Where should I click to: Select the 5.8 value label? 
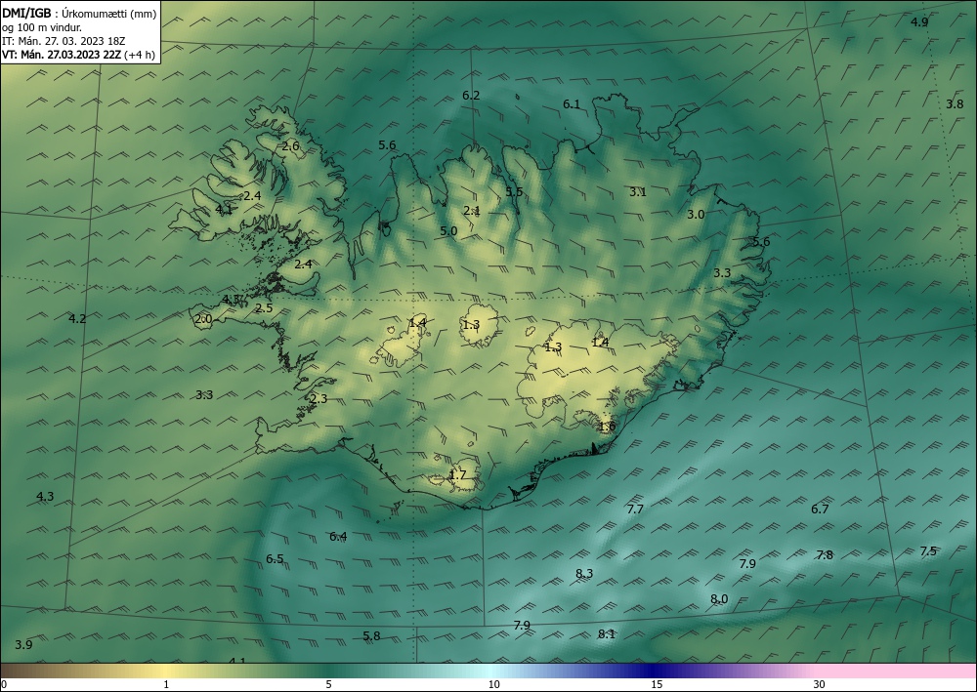coord(371,636)
